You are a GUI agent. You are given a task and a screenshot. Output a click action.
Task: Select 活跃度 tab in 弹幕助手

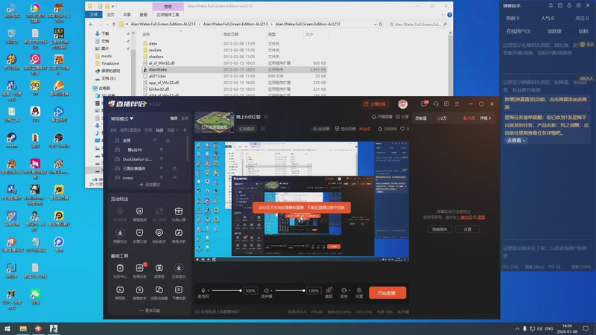click(554, 31)
